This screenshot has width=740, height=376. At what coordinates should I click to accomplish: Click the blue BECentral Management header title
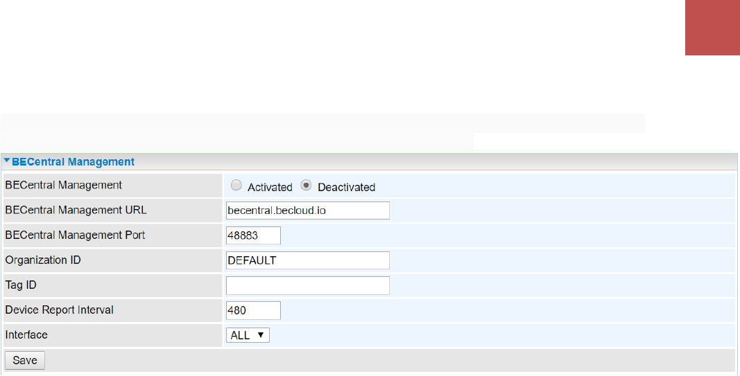pyautogui.click(x=73, y=162)
